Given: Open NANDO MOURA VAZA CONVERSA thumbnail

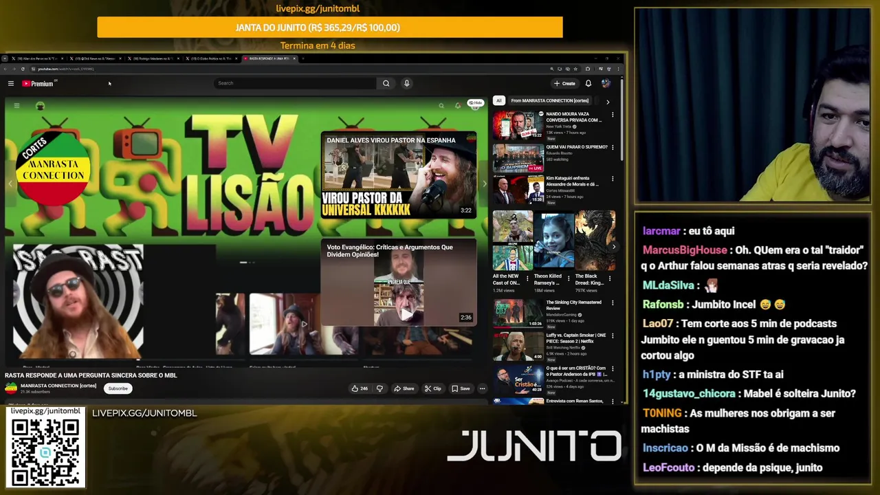Looking at the screenshot, I should (518, 125).
